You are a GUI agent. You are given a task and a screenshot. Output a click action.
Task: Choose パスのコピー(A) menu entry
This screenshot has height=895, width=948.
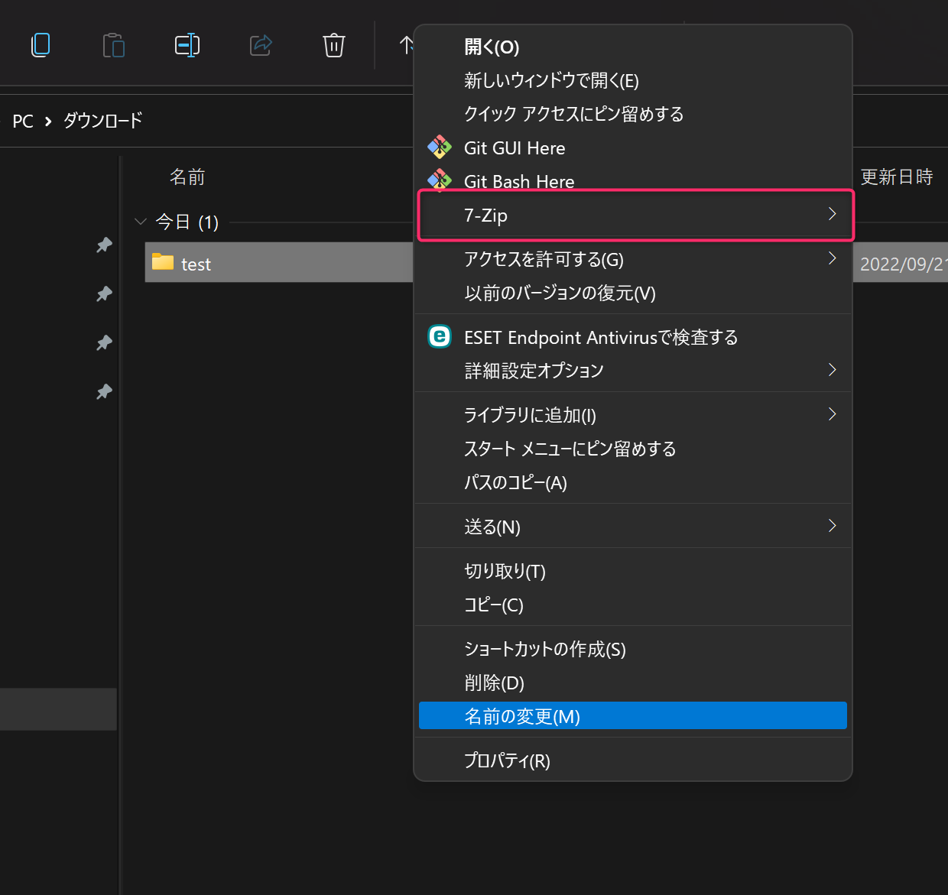515,482
